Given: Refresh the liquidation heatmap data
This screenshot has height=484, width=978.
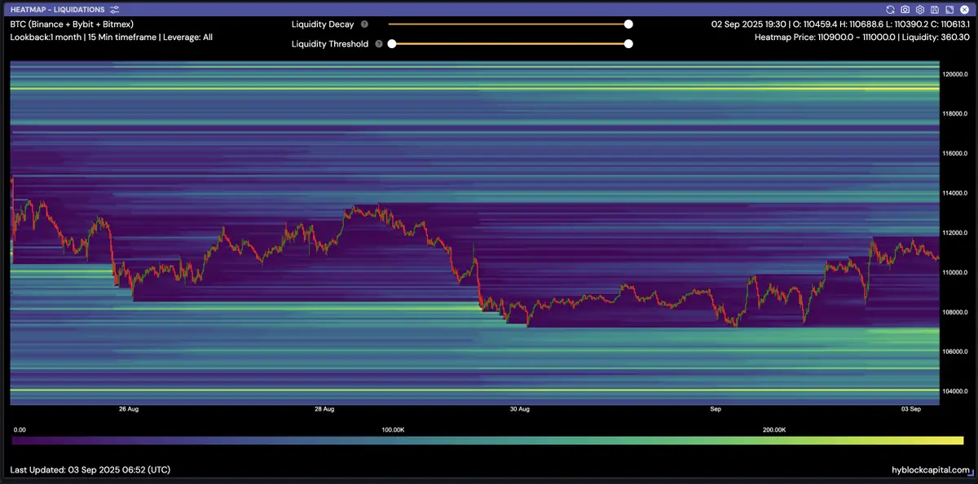Looking at the screenshot, I should [x=891, y=10].
